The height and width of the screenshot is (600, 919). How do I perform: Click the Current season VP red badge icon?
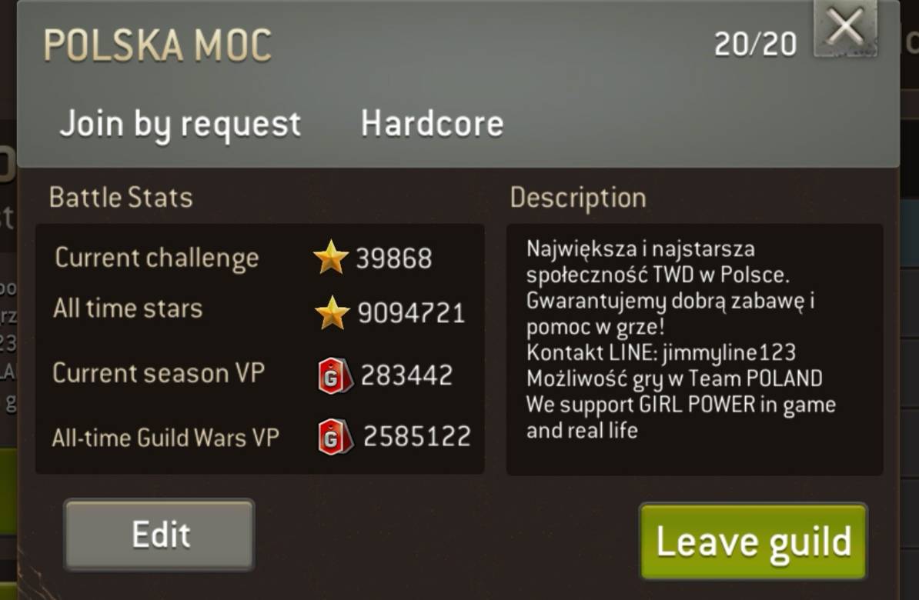coord(336,375)
